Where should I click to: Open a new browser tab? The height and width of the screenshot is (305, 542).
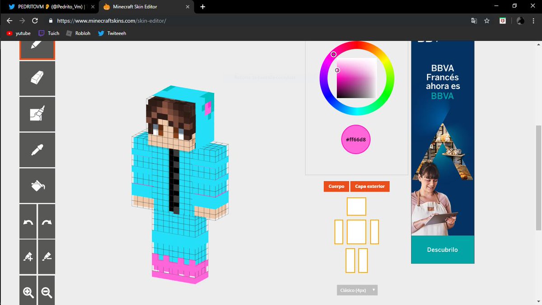pyautogui.click(x=203, y=7)
